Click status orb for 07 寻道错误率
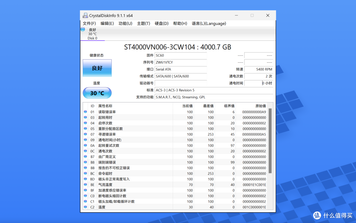The height and width of the screenshot is (223, 356). click(85, 134)
